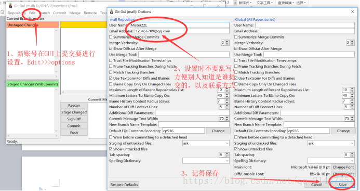360x191 pixels.
Task: Focus mall New Branch Name Template field
Action: pos(194,124)
